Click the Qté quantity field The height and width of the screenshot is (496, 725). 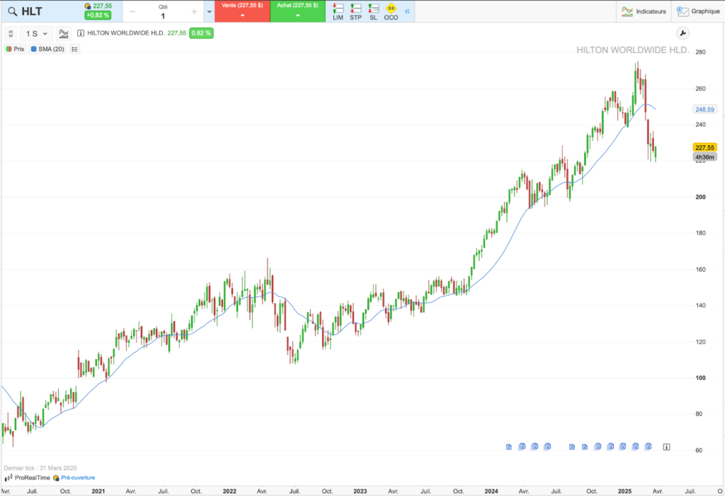point(163,11)
